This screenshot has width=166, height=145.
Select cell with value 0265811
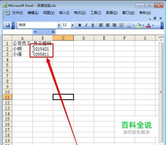43,54
